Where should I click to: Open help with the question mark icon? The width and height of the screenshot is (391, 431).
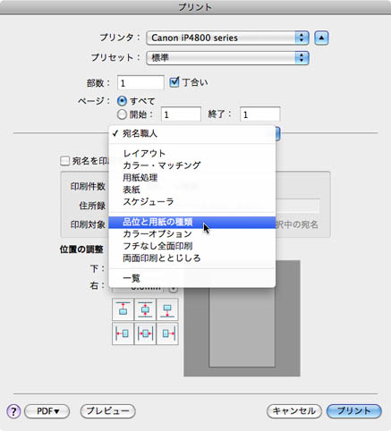[x=13, y=411]
